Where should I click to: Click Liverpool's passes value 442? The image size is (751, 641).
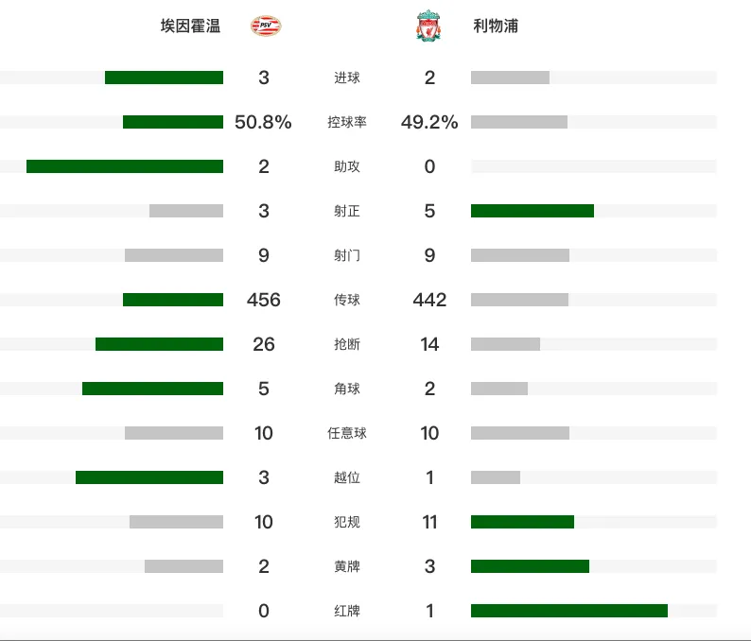[x=429, y=300]
